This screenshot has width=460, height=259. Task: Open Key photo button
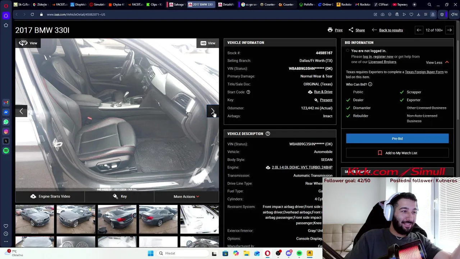[119, 196]
